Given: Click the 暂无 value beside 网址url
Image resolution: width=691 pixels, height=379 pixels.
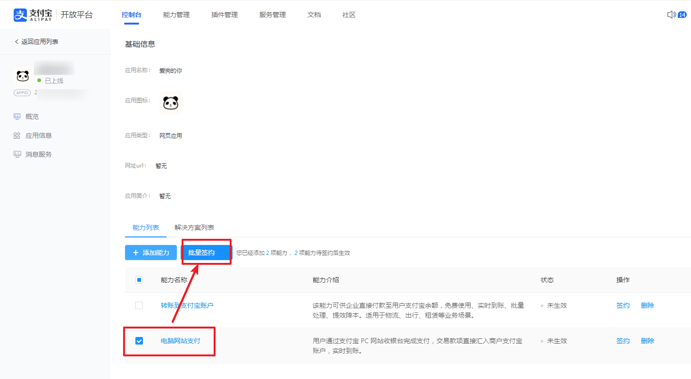Looking at the screenshot, I should (161, 166).
